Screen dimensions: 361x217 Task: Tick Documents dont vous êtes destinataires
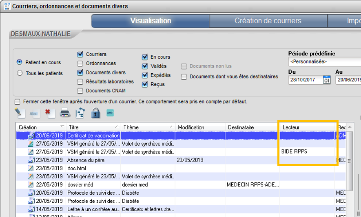(184, 77)
